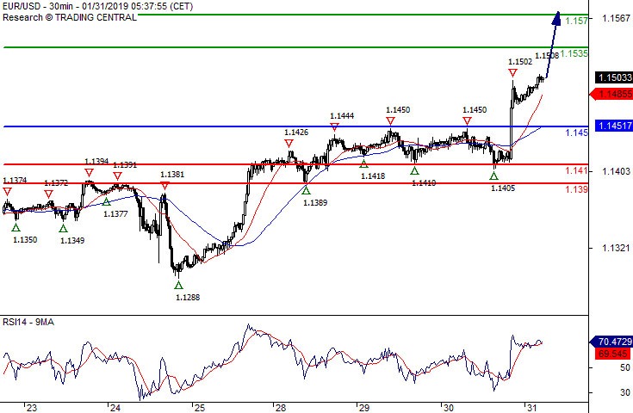Click the green triangle marker at the 1.1288 low
The width and height of the screenshot is (633, 413).
pos(179,285)
